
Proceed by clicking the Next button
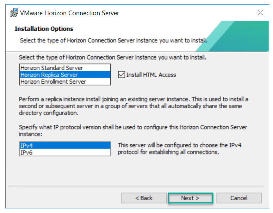coord(190,198)
